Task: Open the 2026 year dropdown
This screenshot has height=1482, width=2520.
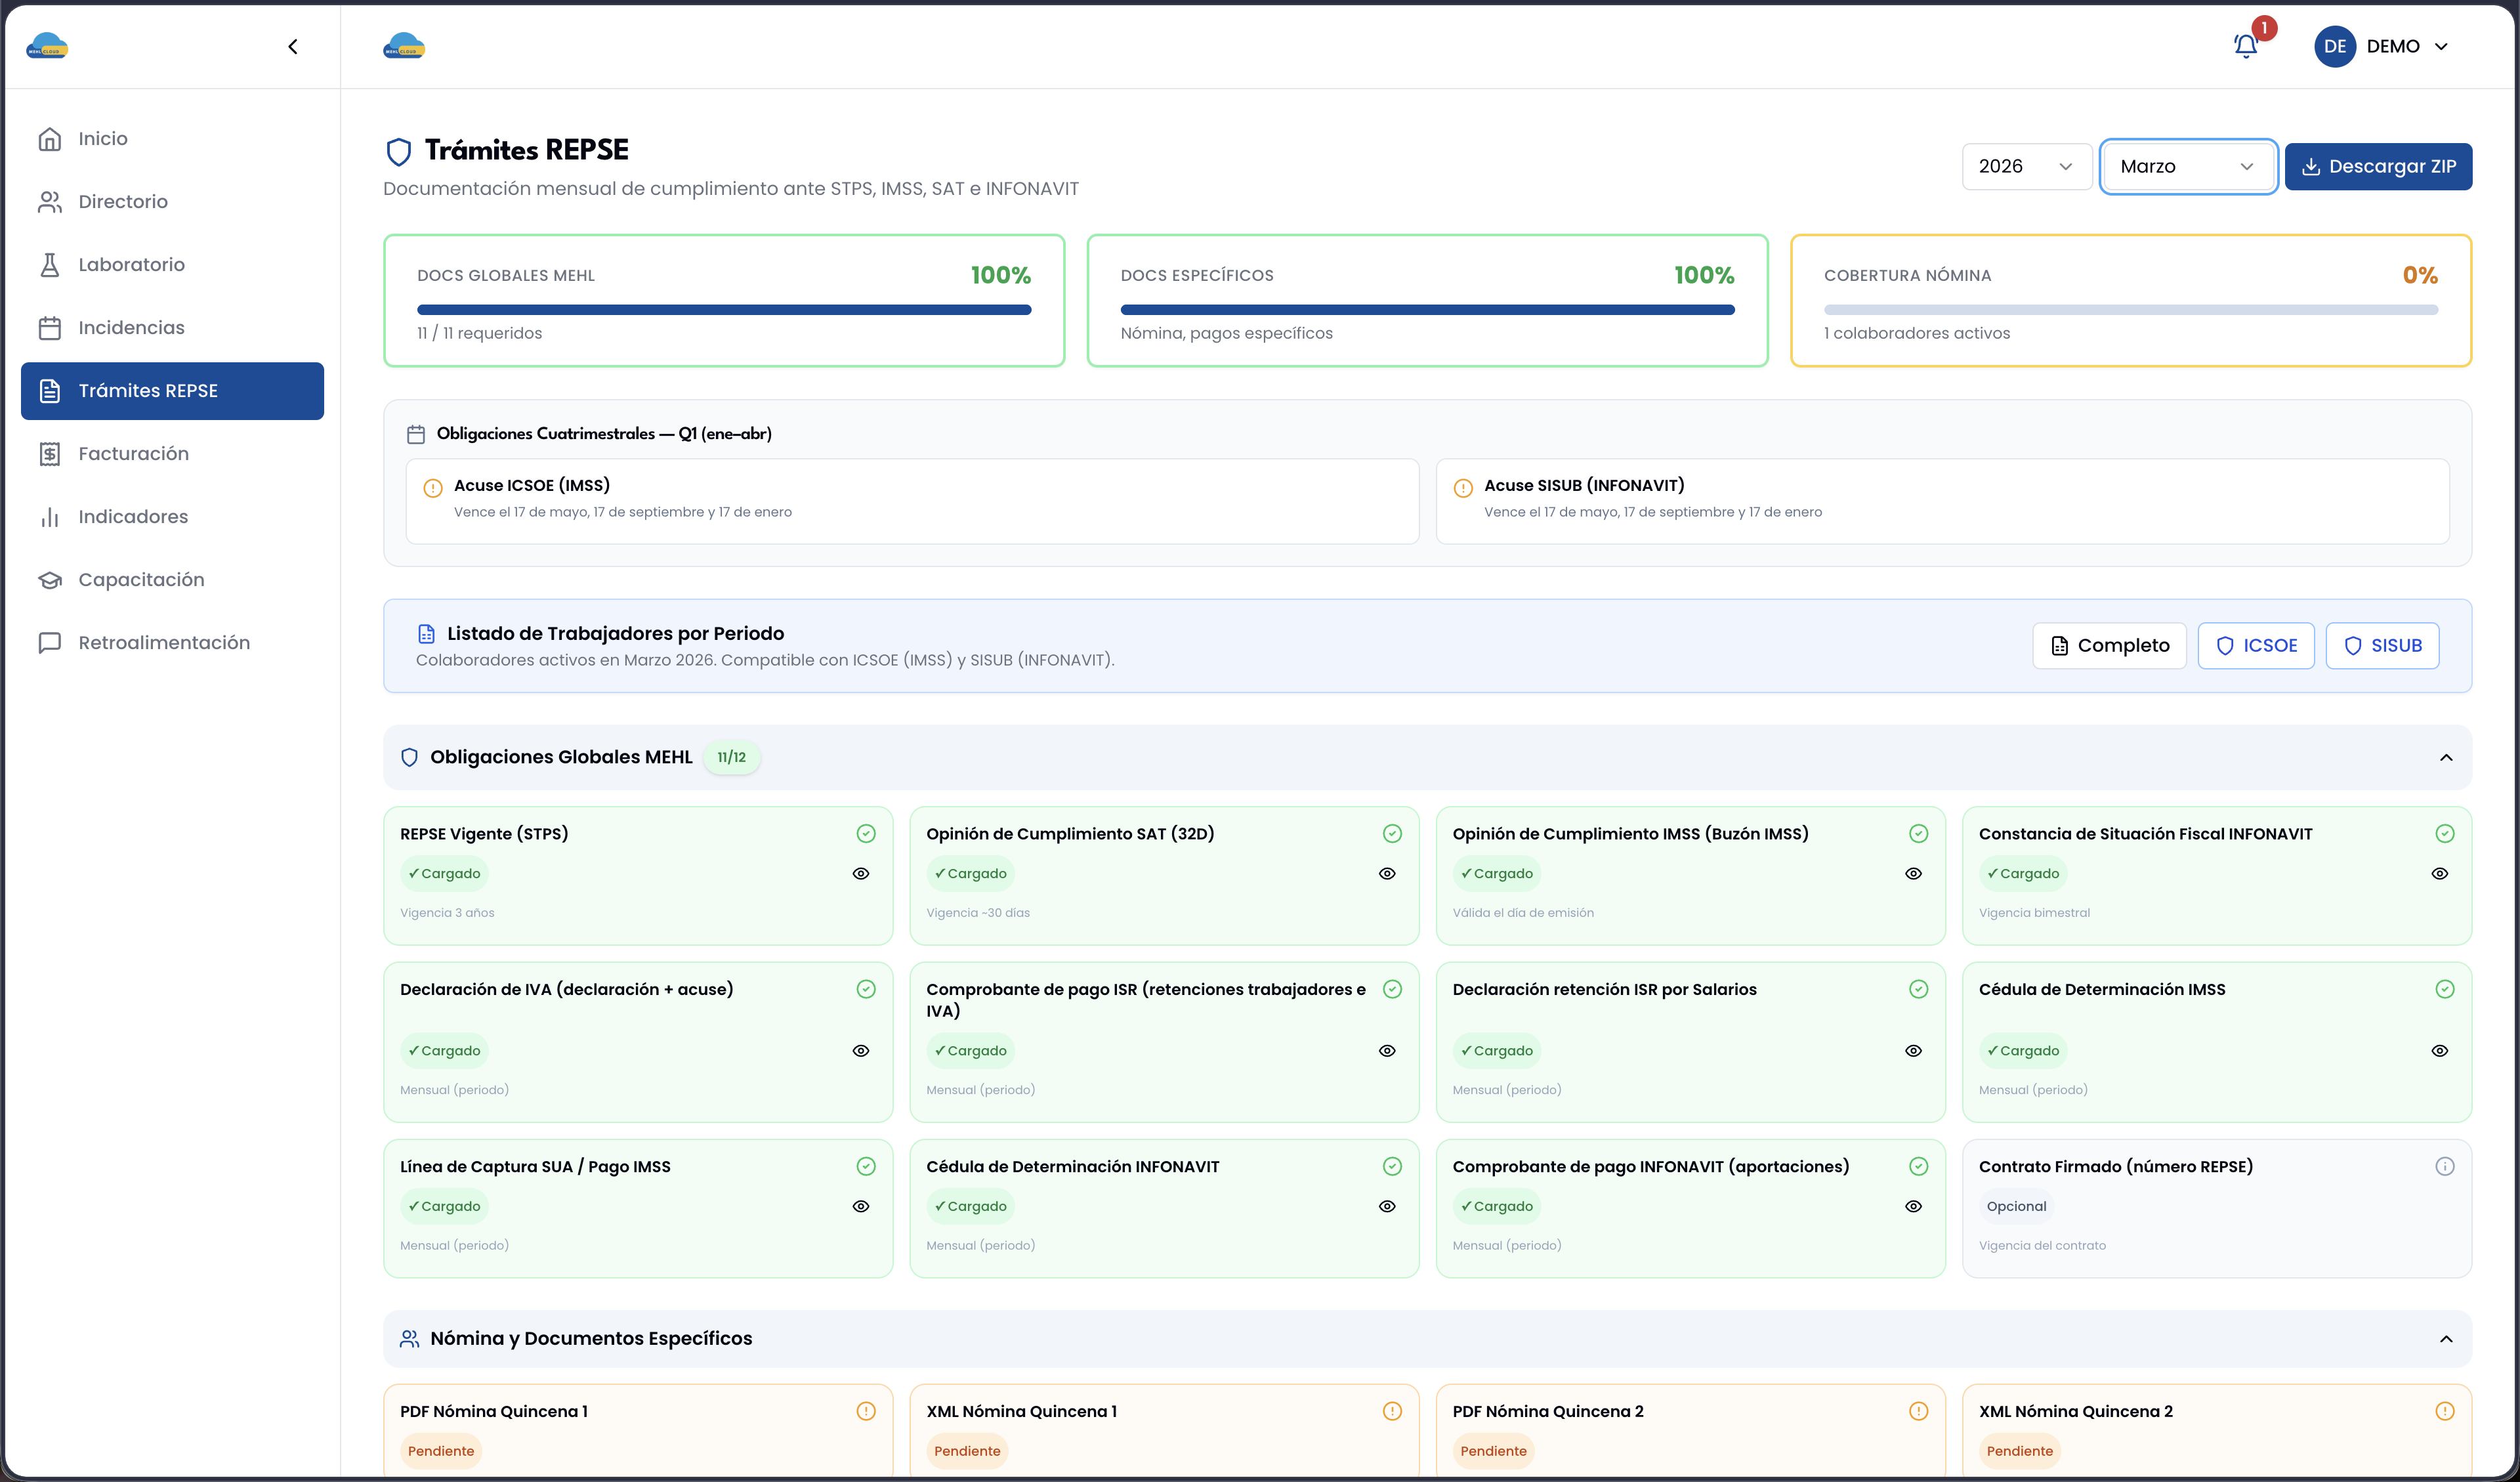Action: [x=2026, y=166]
